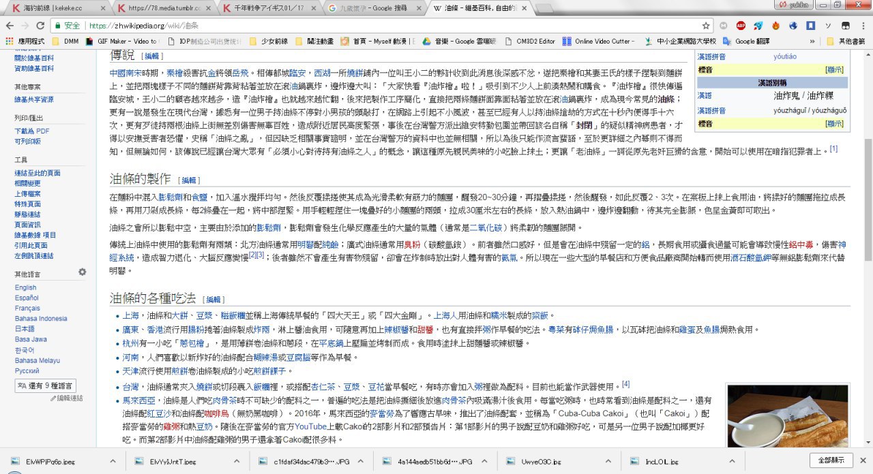Open the Apps grid in bookmarks bar
Image resolution: width=873 pixels, height=474 pixels.
[x=10, y=41]
